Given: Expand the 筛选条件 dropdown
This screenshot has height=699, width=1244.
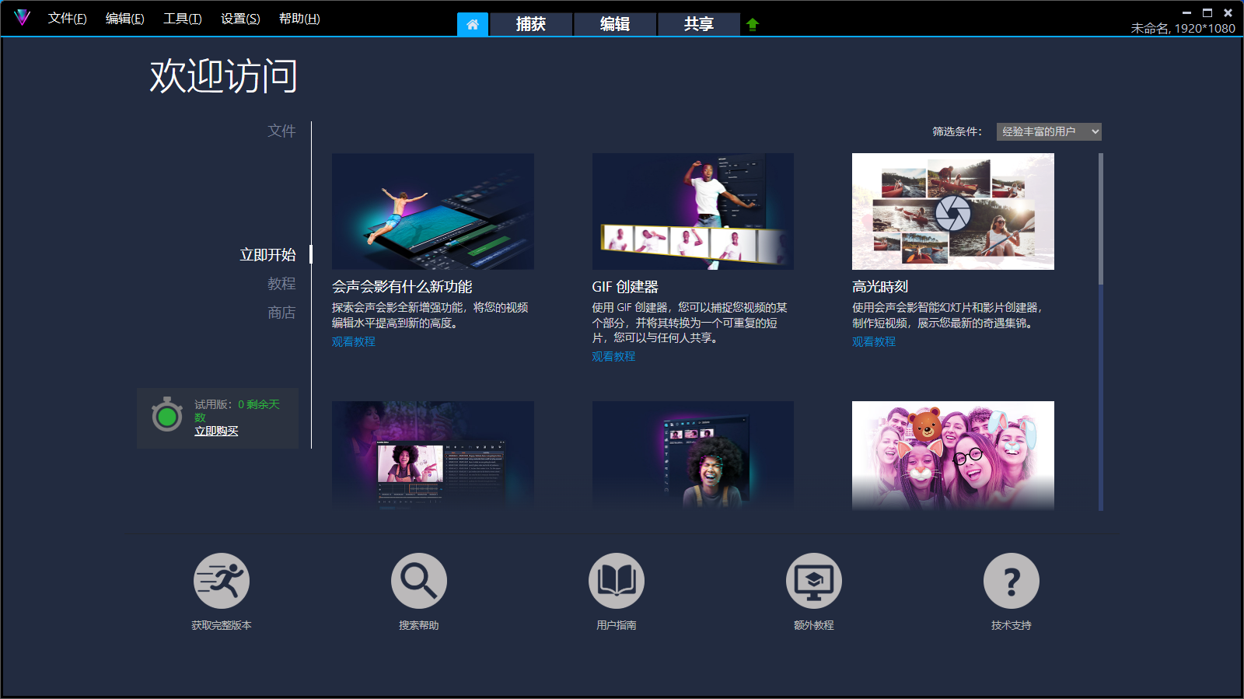Looking at the screenshot, I should [x=1048, y=131].
